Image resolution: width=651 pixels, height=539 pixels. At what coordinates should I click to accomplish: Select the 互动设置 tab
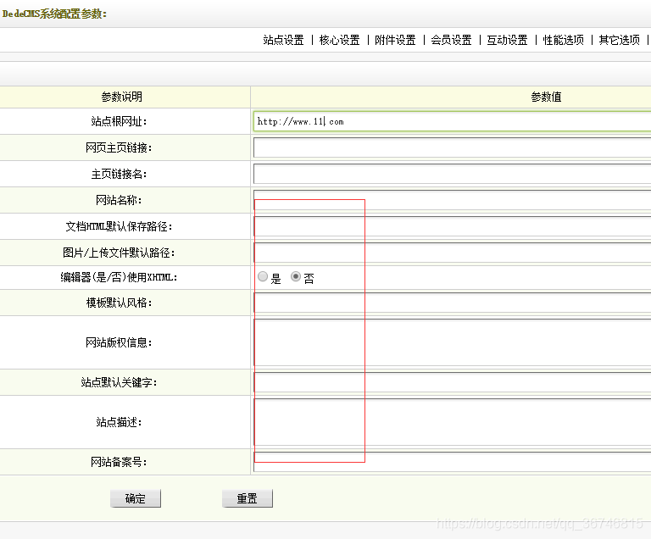point(507,40)
